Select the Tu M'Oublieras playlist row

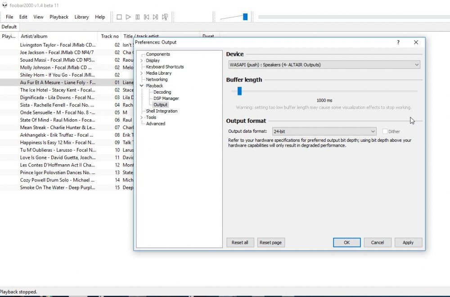67,150
